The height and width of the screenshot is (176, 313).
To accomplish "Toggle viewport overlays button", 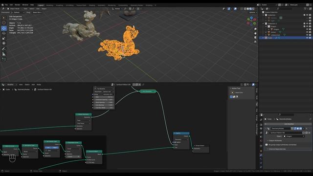I will point(235,9).
